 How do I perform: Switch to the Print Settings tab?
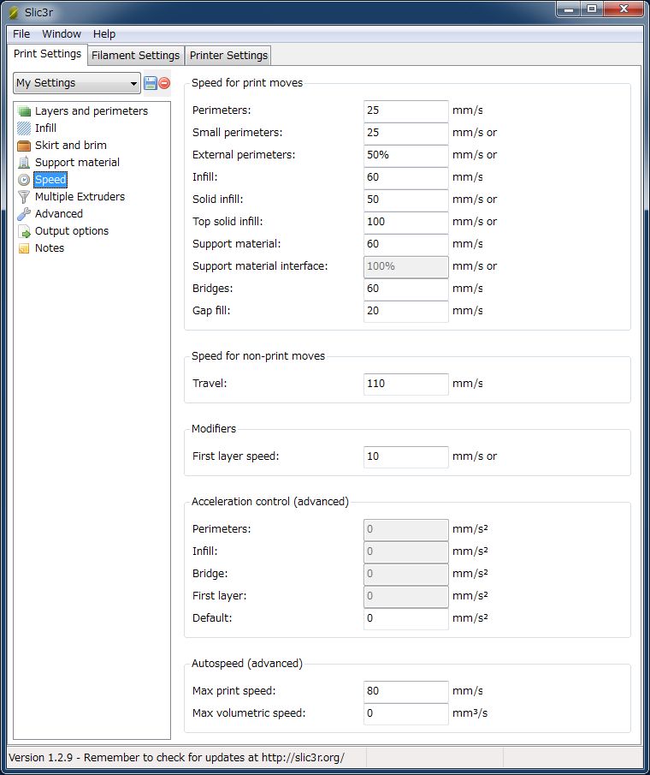point(47,54)
